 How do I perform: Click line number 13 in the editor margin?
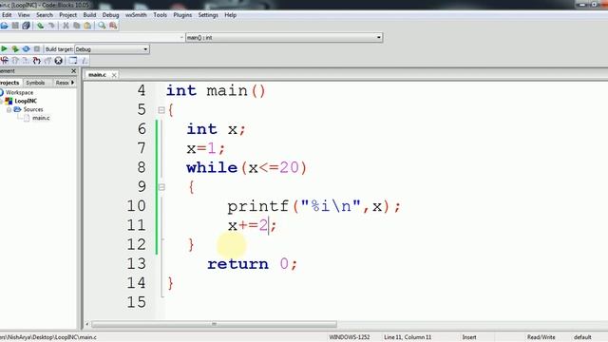(137, 264)
